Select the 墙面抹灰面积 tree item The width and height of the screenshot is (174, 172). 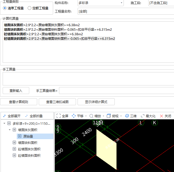[x=28, y=130]
